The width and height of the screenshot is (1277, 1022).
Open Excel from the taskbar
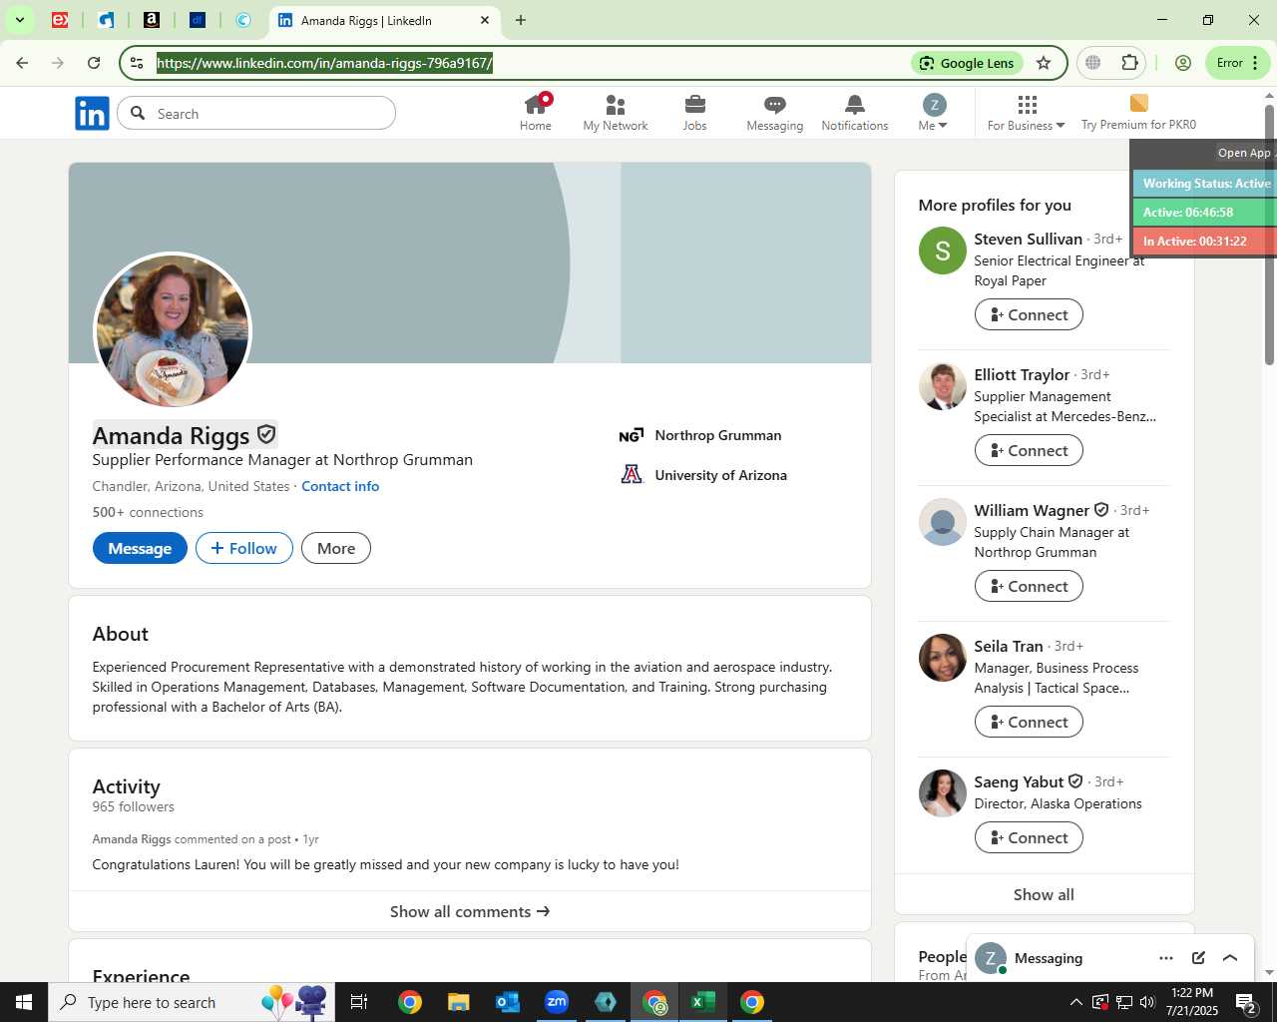703,1002
